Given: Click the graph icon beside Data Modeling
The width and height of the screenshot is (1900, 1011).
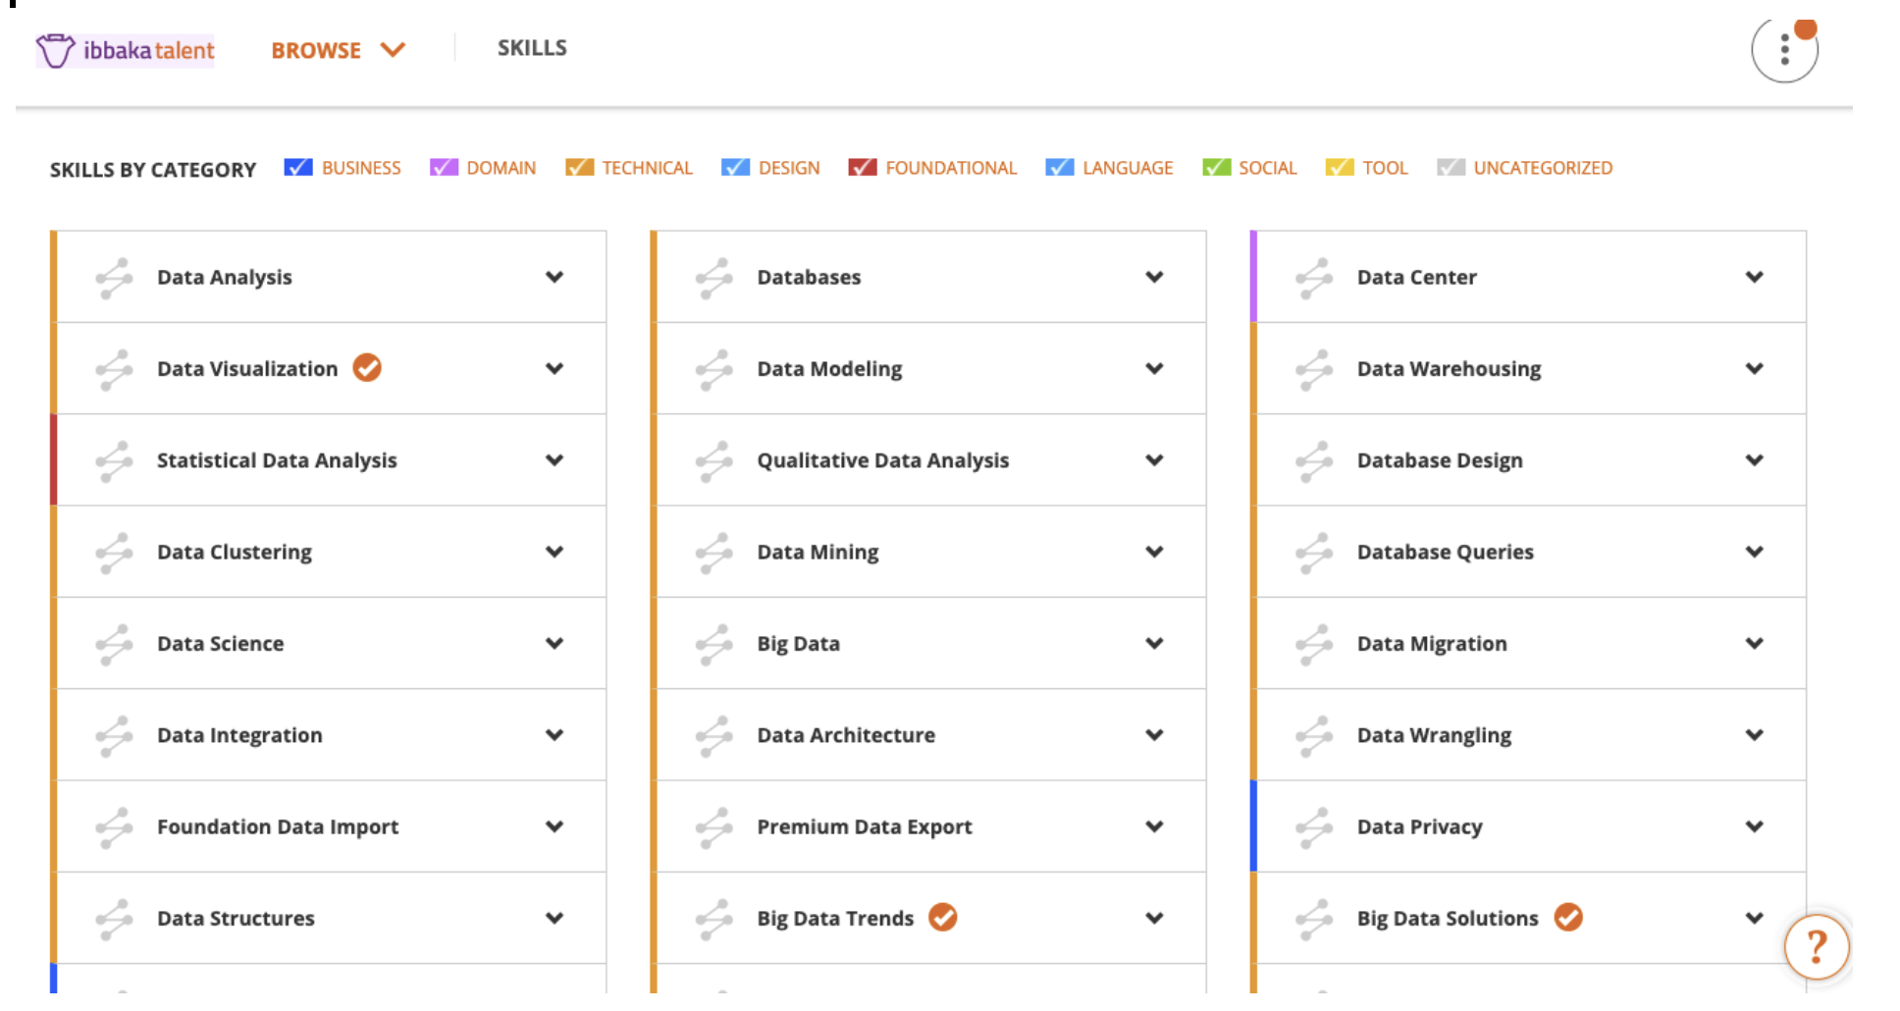Looking at the screenshot, I should click(x=714, y=369).
